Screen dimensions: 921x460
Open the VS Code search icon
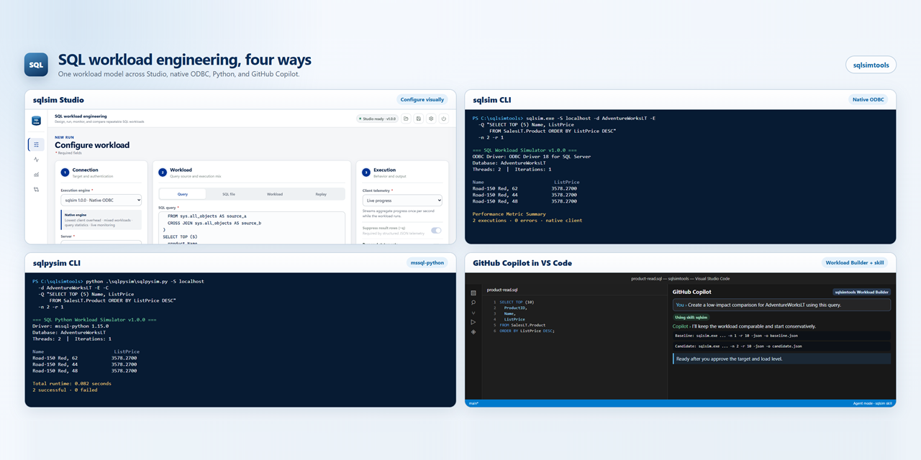pos(473,303)
